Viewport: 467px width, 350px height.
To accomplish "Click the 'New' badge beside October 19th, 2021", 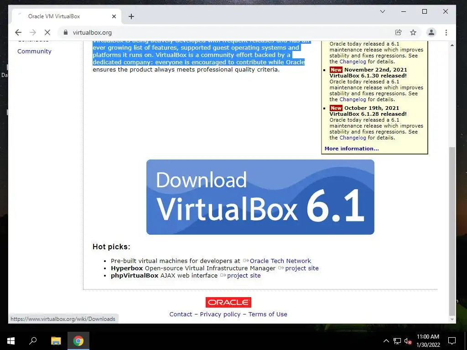I will pyautogui.click(x=336, y=108).
